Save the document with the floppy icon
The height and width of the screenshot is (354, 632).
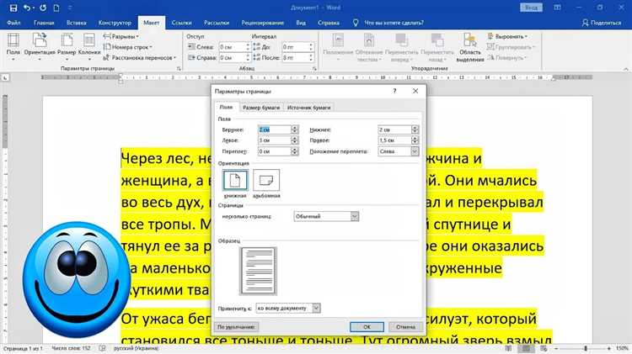click(x=13, y=8)
